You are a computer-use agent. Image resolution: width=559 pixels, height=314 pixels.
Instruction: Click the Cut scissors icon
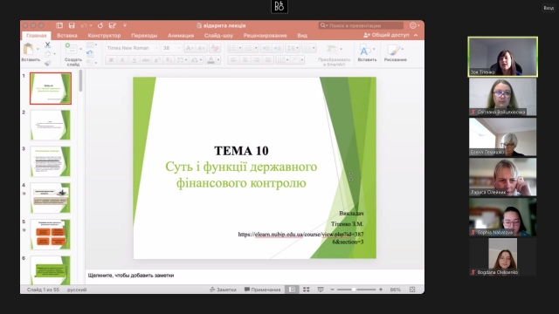[47, 45]
